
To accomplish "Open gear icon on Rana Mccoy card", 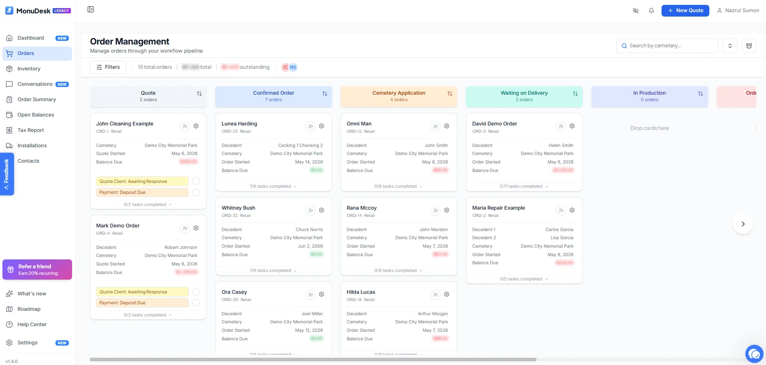I will point(447,210).
